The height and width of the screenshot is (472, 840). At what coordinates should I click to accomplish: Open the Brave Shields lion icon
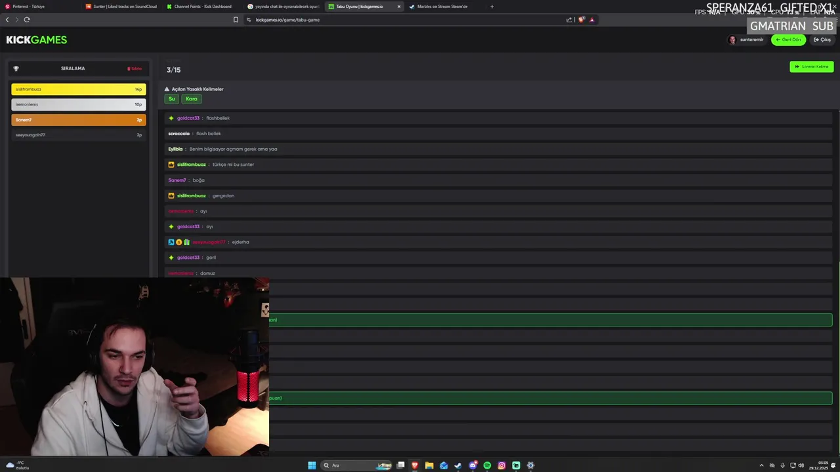pyautogui.click(x=581, y=20)
